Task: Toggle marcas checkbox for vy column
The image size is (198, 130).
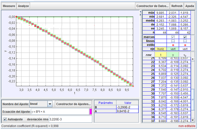Action: [185, 37]
